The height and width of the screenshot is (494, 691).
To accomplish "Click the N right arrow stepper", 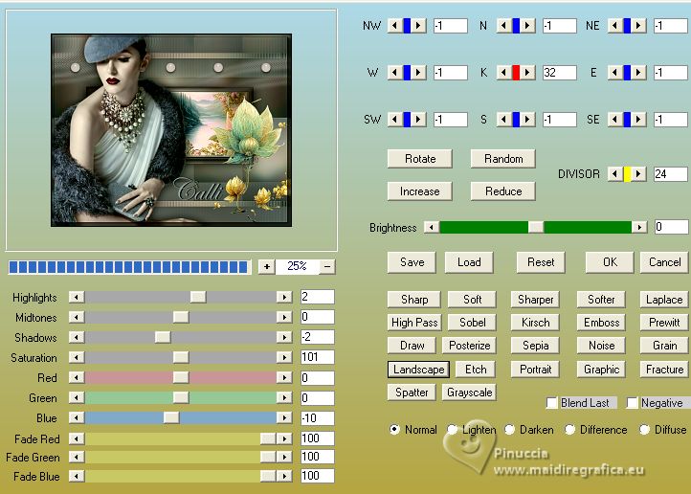I will (527, 26).
